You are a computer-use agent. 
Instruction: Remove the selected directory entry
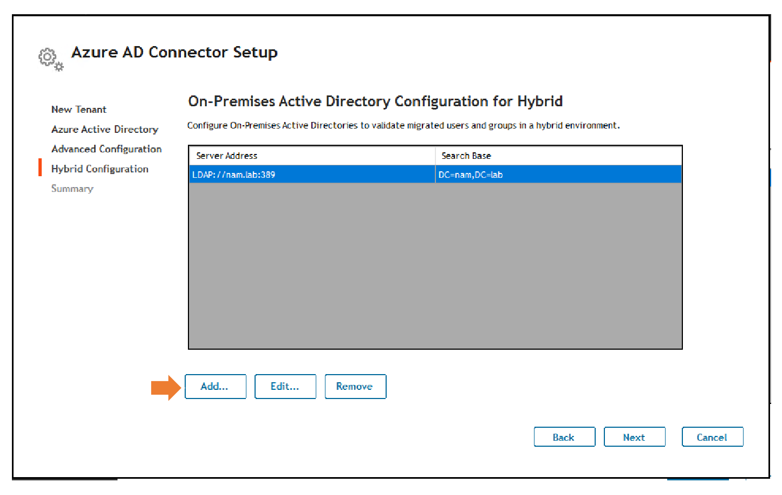pos(355,387)
